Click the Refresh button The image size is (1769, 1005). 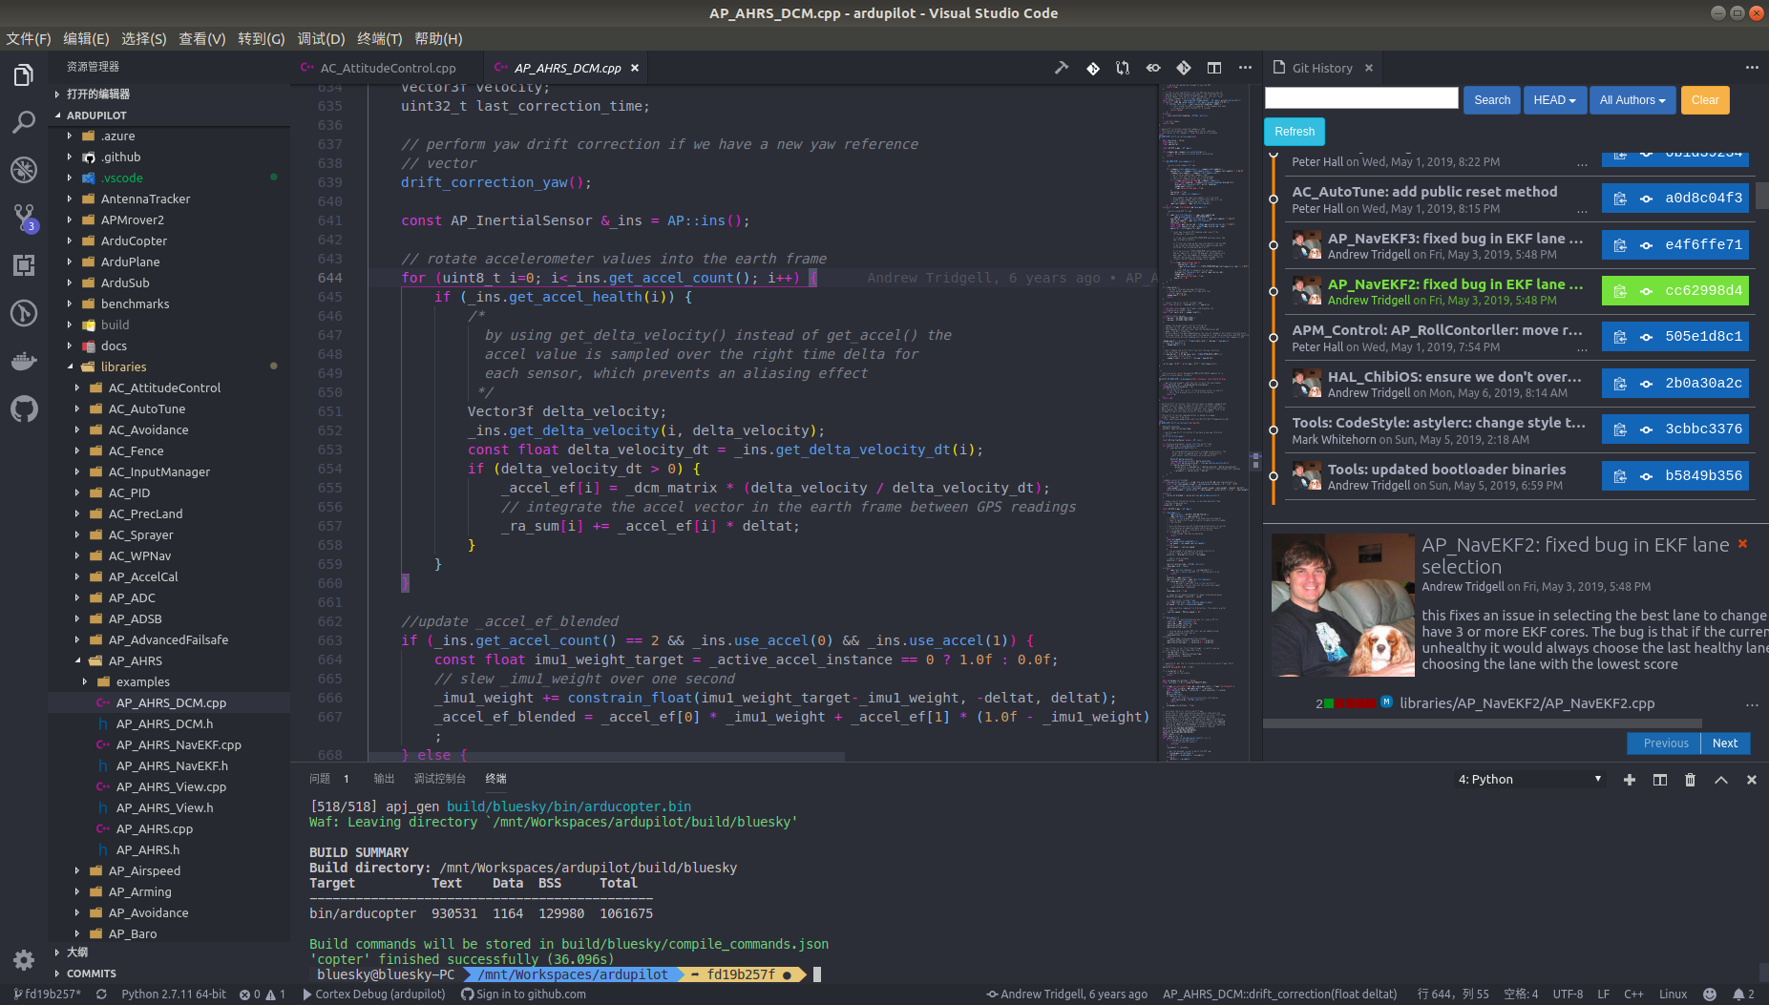tap(1295, 132)
